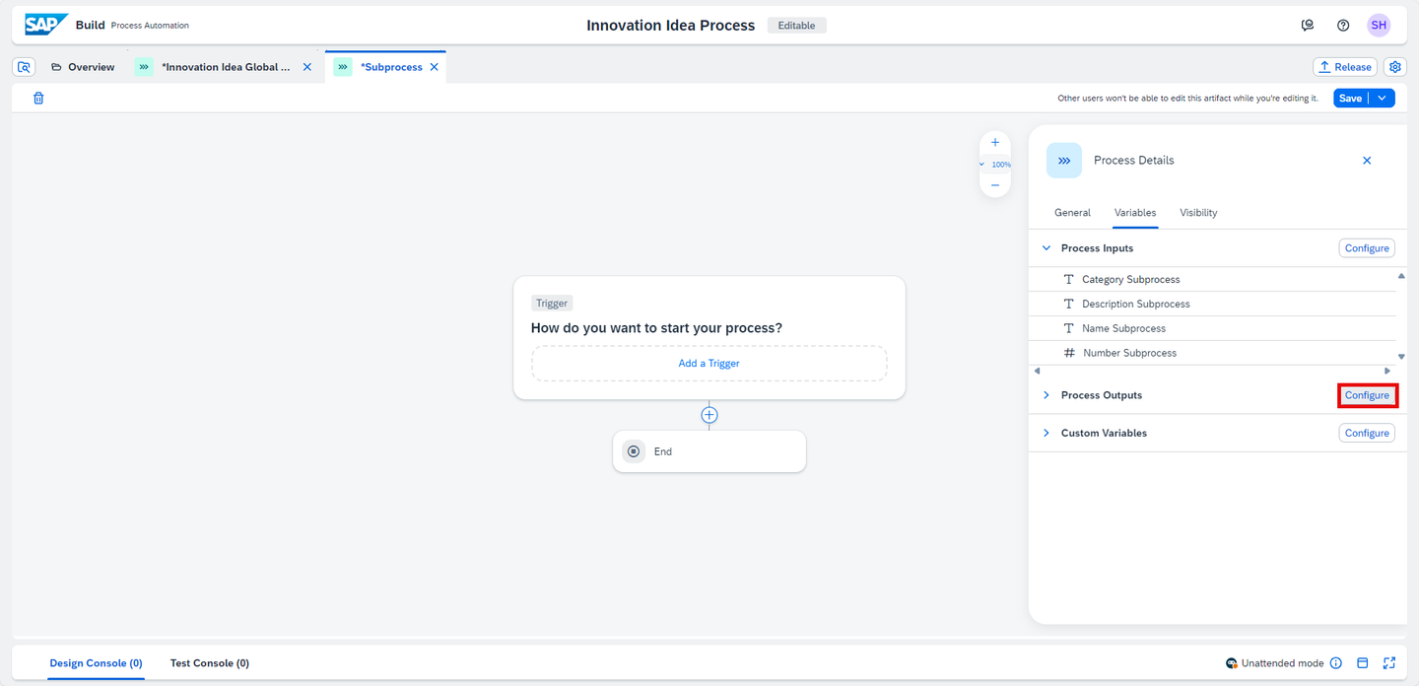Select the Category Subprocess input

(x=1212, y=279)
